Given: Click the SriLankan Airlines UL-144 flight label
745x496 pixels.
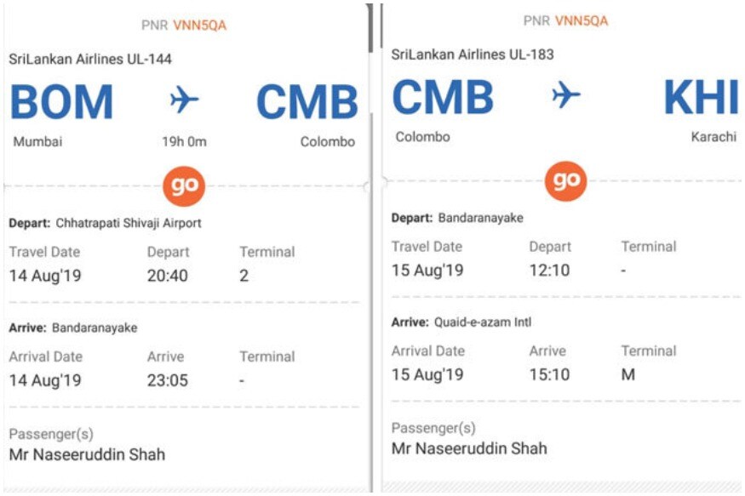Looking at the screenshot, I should tap(90, 60).
